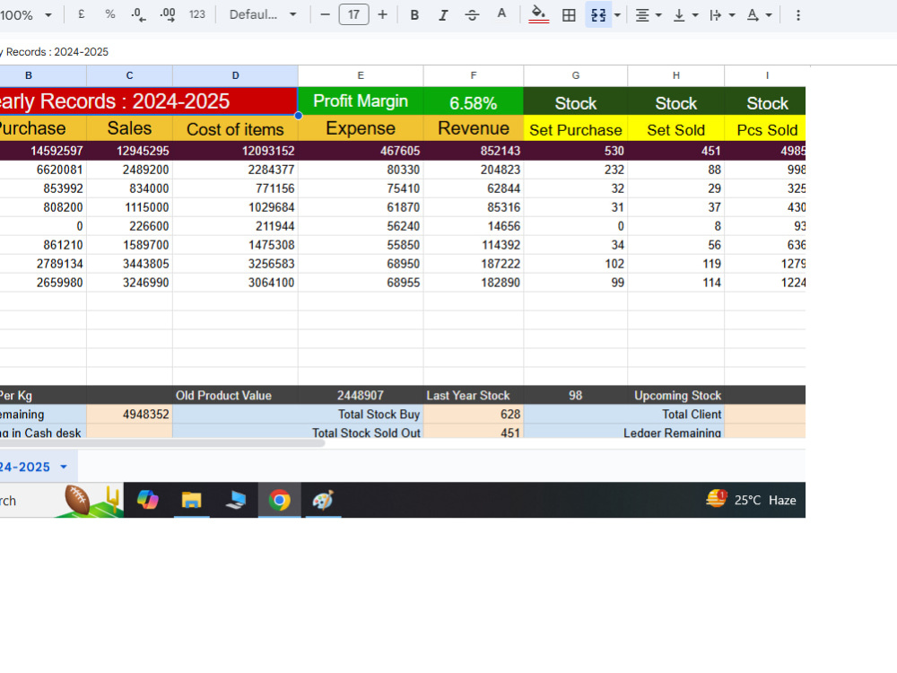Select column H header

pos(675,75)
